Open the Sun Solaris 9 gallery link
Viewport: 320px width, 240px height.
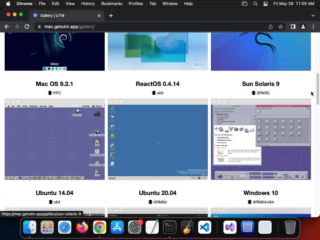(261, 84)
